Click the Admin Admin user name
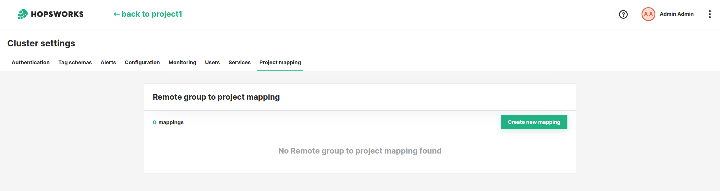 (676, 14)
